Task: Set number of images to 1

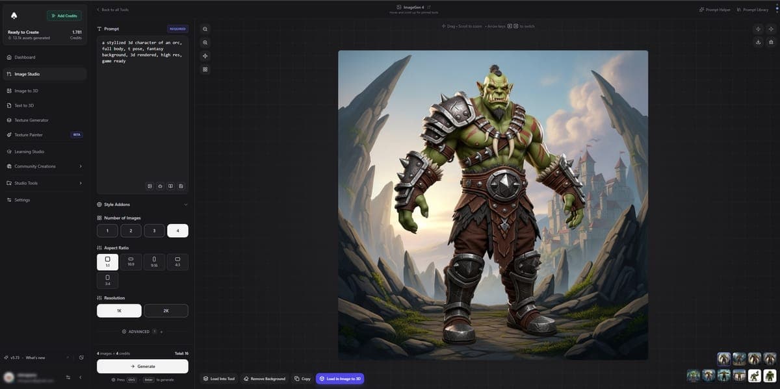Action: pyautogui.click(x=107, y=231)
